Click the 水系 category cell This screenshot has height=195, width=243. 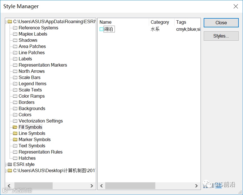point(155,29)
